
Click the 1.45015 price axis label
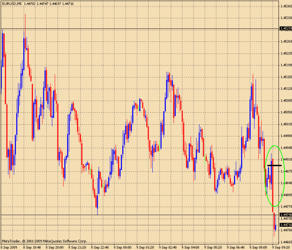pos(286,124)
